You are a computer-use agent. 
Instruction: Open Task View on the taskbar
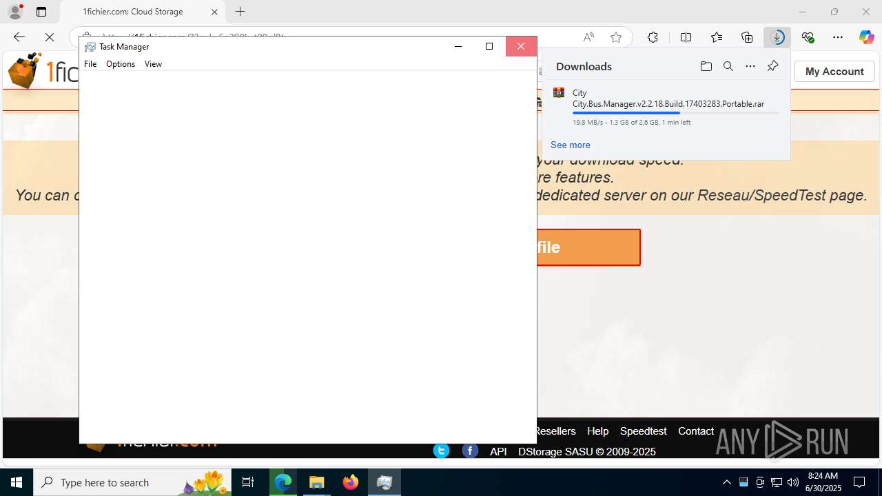(248, 482)
